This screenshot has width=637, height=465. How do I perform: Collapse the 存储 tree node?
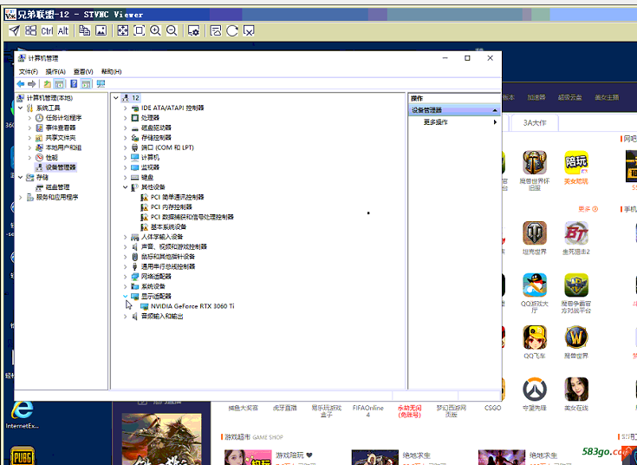[20, 177]
